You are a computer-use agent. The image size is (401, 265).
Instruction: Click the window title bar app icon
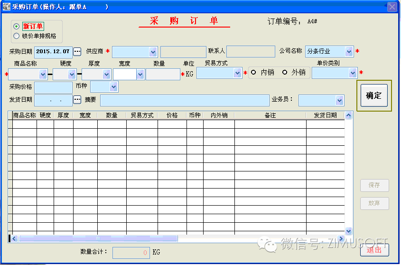7,7
